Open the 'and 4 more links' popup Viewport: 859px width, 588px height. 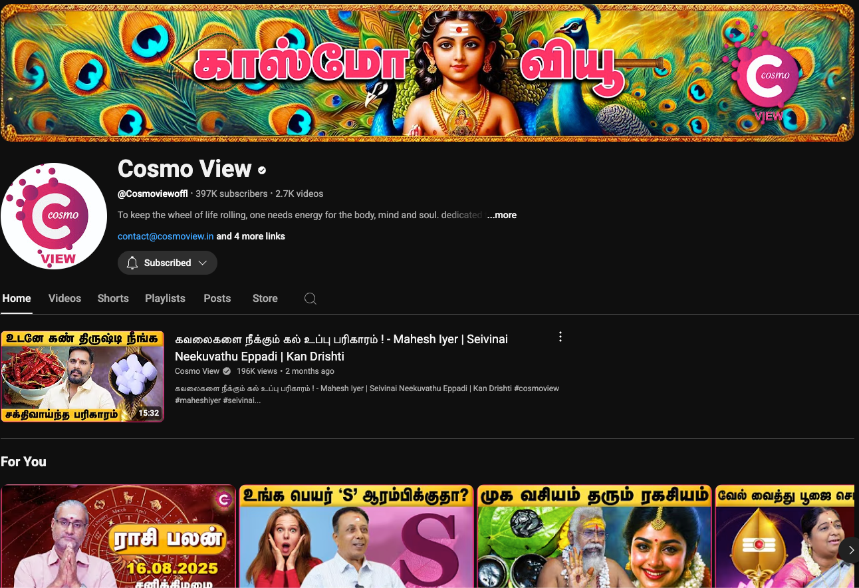tap(251, 236)
